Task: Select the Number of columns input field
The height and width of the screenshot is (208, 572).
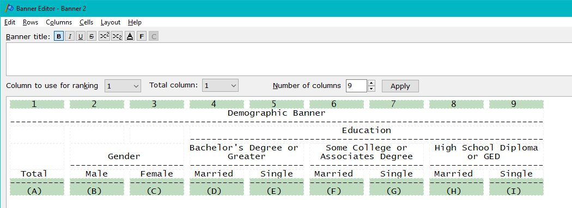Action: click(356, 86)
